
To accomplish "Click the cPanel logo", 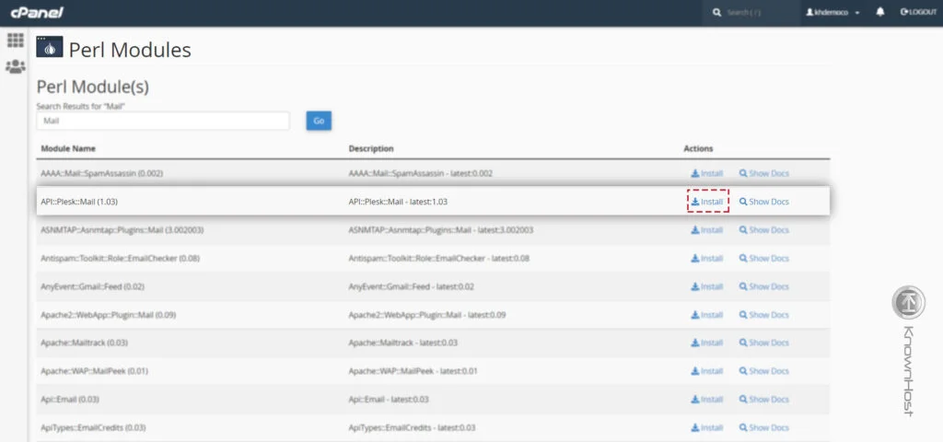I will click(36, 13).
